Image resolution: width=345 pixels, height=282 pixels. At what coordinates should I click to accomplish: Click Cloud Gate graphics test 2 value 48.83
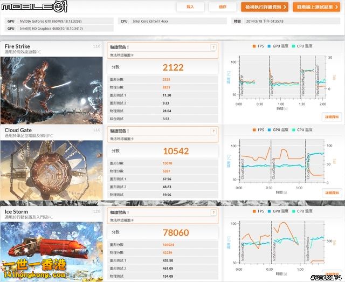tap(167, 187)
